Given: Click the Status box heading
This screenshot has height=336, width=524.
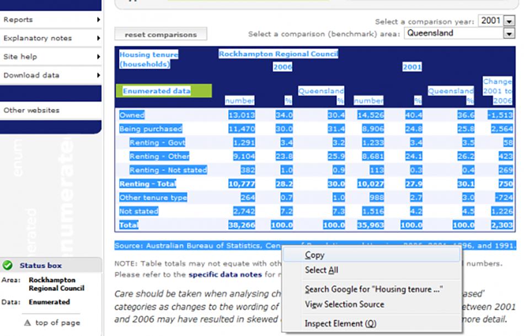Looking at the screenshot, I should point(40,265).
